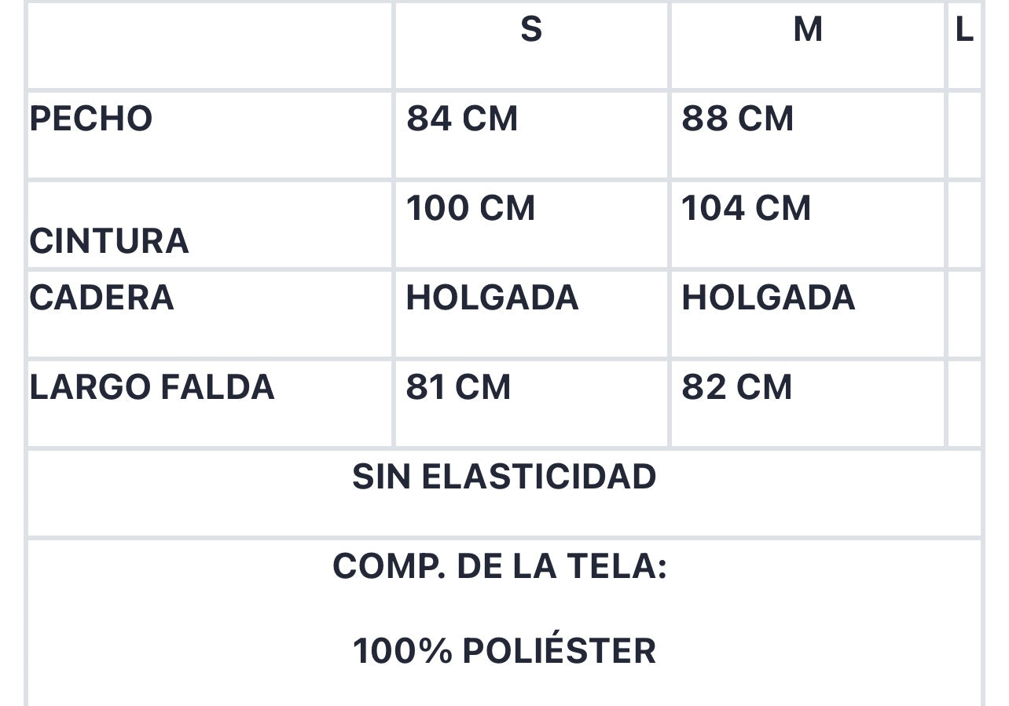The width and height of the screenshot is (1009, 706).
Task: Click the empty L column cell in PECHO row
Action: pyautogui.click(x=964, y=135)
